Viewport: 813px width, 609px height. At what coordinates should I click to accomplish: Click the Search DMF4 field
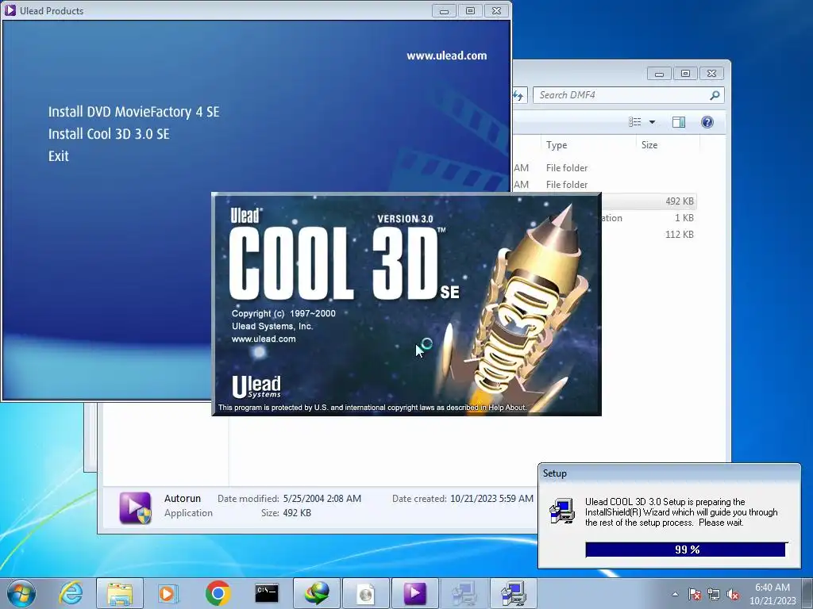[x=628, y=95]
